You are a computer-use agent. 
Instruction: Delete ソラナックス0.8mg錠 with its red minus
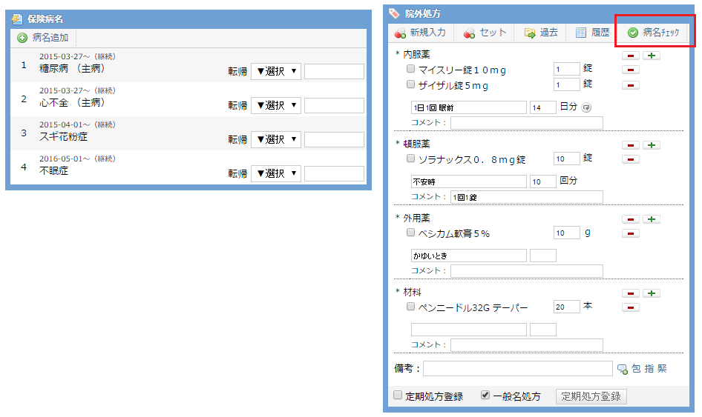(630, 159)
